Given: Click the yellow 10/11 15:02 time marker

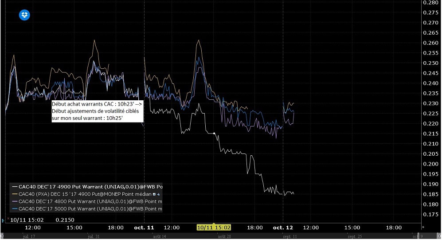Looking at the screenshot, I should (214, 227).
